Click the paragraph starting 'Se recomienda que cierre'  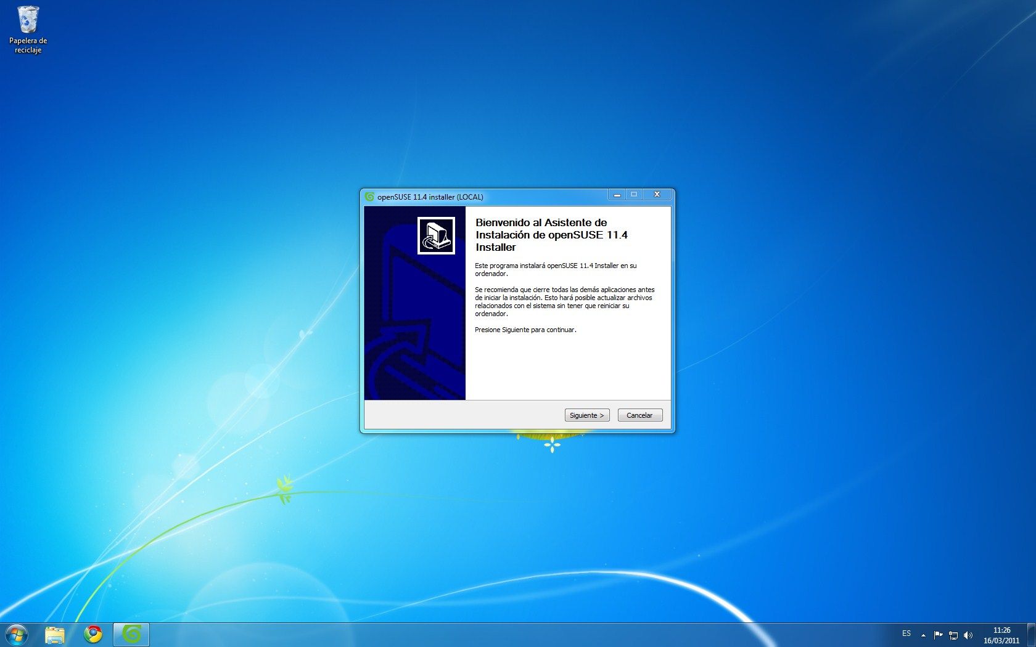[565, 302]
